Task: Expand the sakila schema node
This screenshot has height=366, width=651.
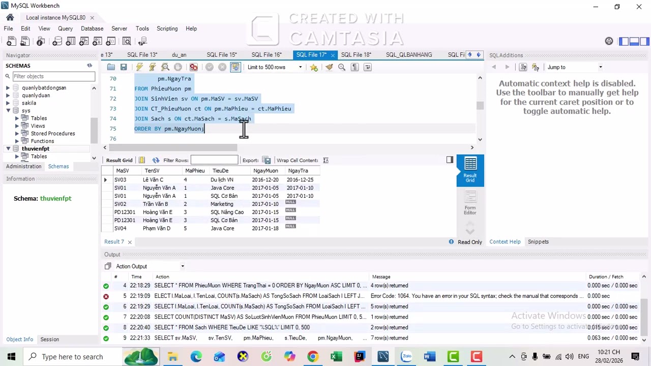Action: [x=8, y=103]
